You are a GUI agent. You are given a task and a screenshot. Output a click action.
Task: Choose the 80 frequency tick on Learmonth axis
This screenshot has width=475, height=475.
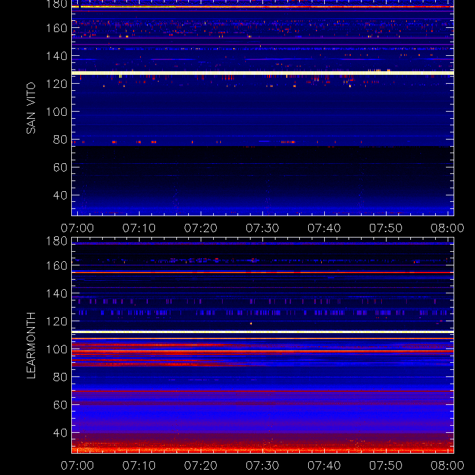pyautogui.click(x=60, y=377)
